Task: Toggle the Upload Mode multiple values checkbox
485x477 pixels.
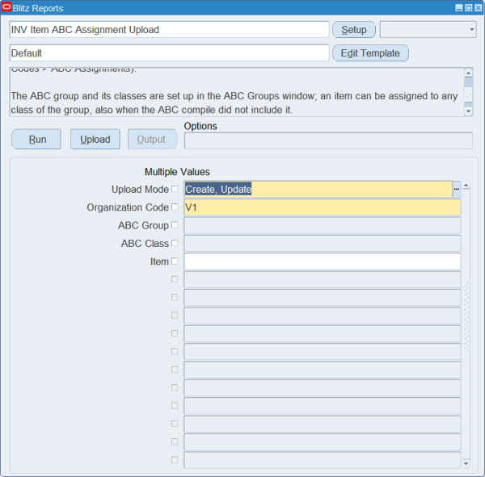Action: (x=175, y=189)
